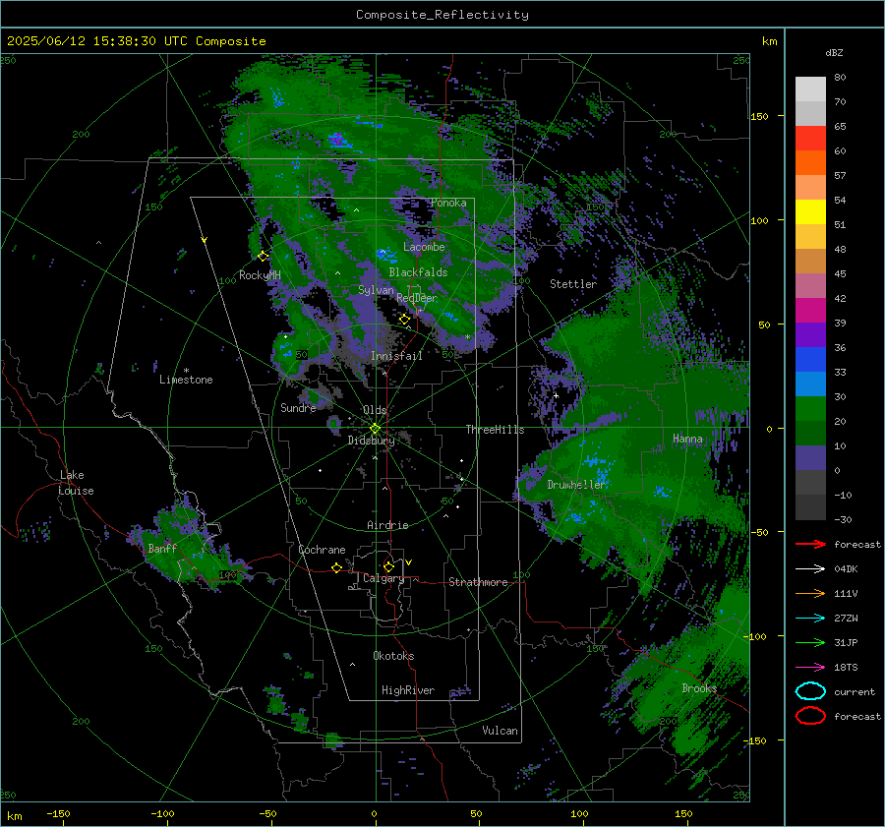Click the orange 111V arrow legend icon

810,593
